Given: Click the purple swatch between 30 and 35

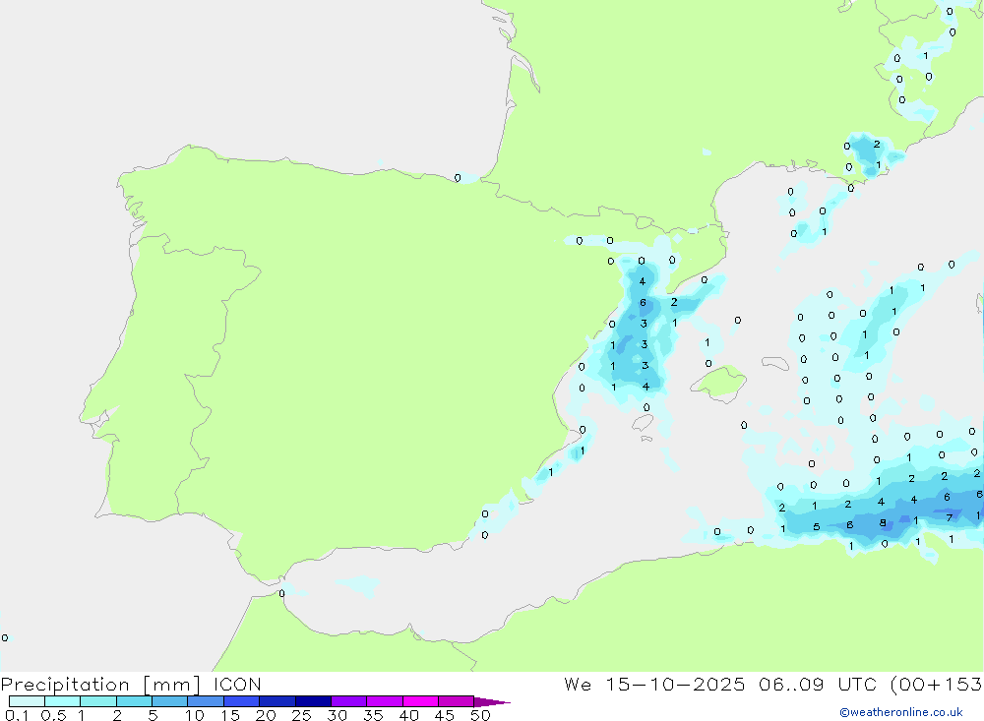Looking at the screenshot, I should coord(348,701).
